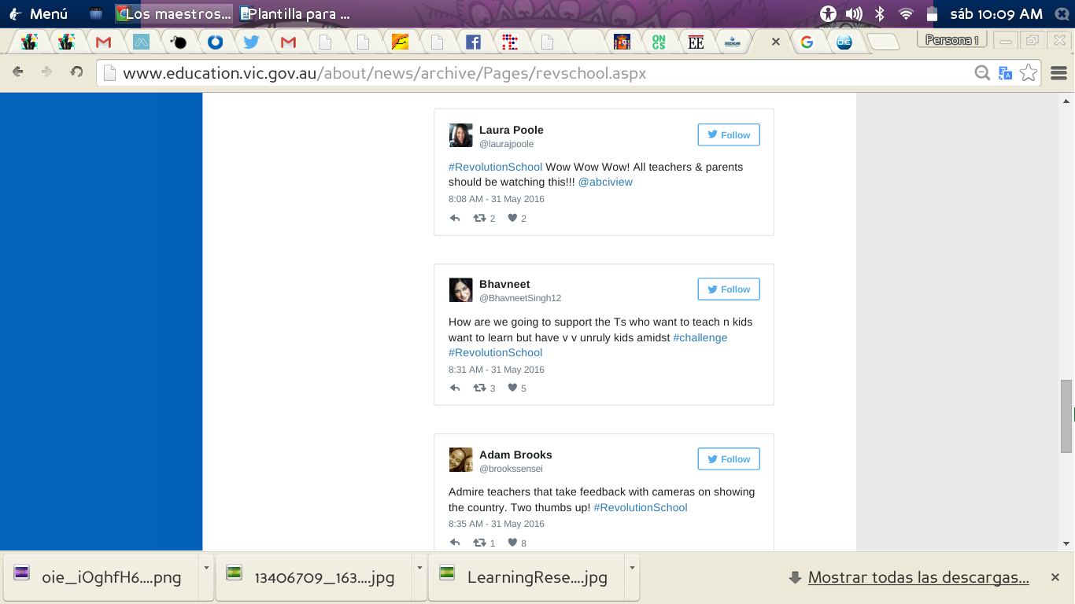The height and width of the screenshot is (604, 1075).
Task: Click the translate page icon
Action: point(1005,73)
